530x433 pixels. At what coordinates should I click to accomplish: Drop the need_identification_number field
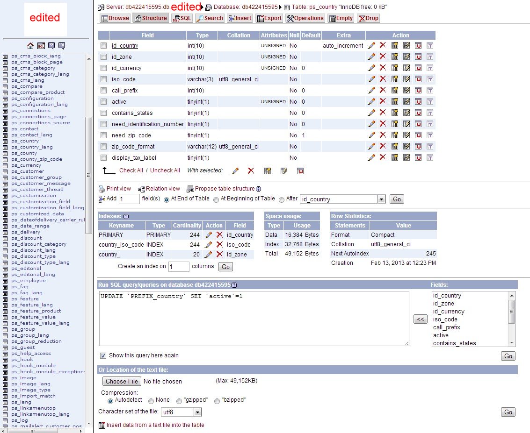(x=383, y=124)
